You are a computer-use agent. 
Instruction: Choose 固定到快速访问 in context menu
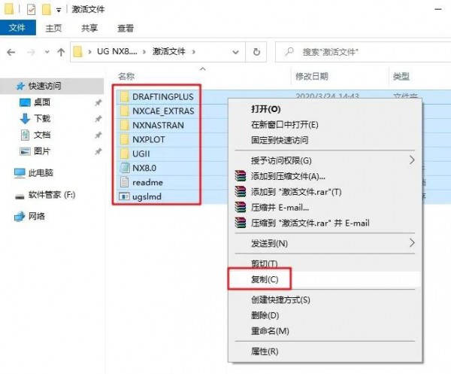[280, 140]
